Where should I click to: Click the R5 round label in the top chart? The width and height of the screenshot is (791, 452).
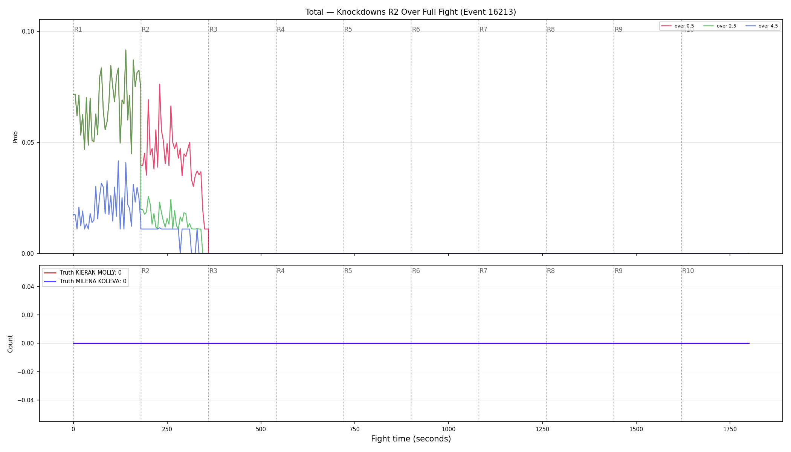[x=348, y=29]
